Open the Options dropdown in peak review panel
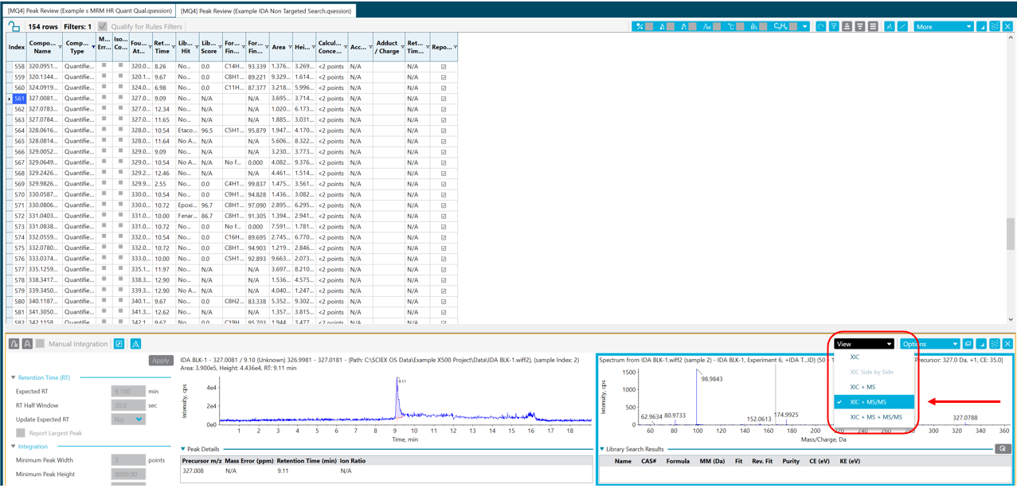 pyautogui.click(x=929, y=344)
